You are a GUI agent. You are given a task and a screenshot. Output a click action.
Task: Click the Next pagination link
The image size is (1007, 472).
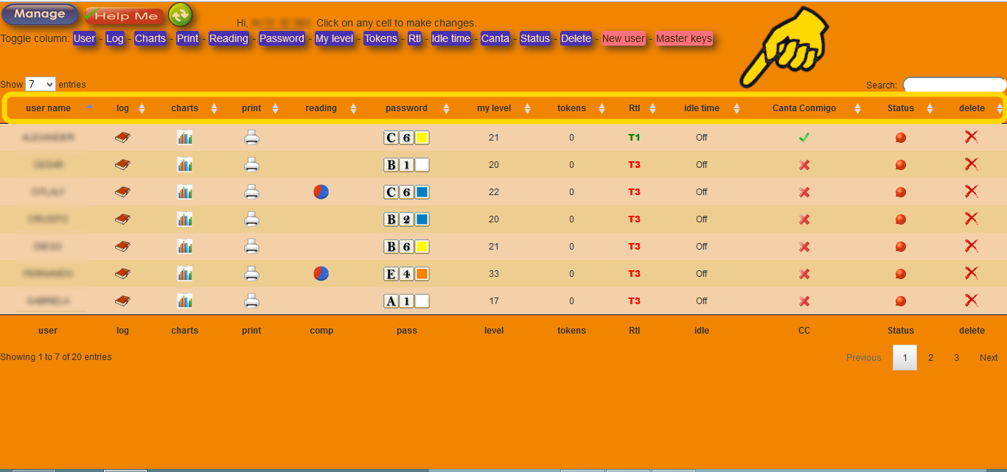(x=989, y=357)
